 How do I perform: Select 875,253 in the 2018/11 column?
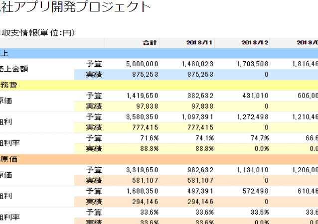click(200, 75)
